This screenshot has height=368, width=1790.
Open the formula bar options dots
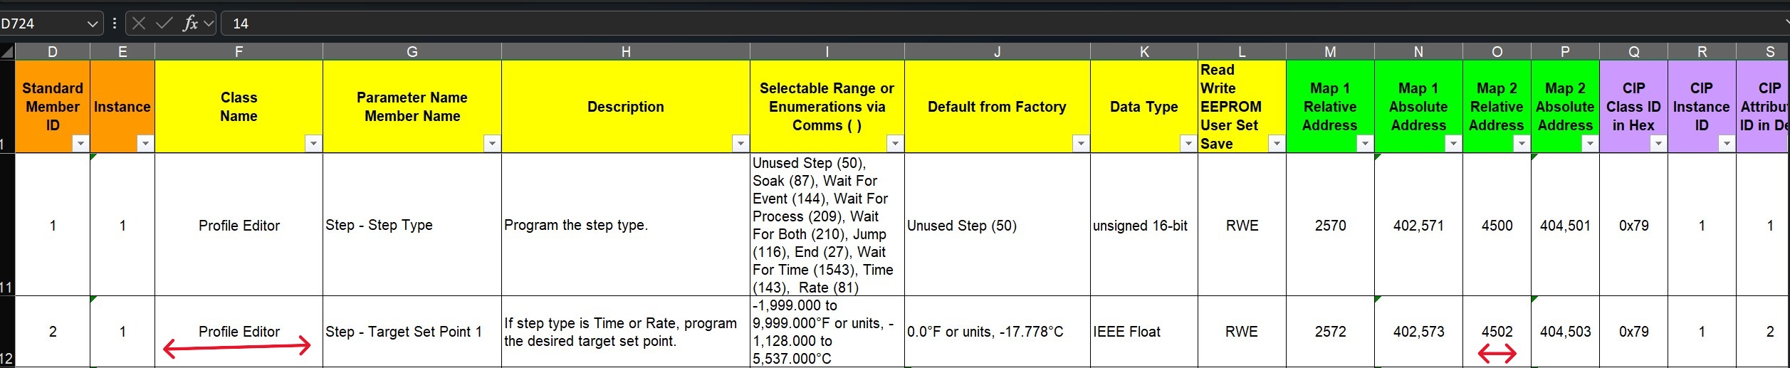pyautogui.click(x=115, y=23)
